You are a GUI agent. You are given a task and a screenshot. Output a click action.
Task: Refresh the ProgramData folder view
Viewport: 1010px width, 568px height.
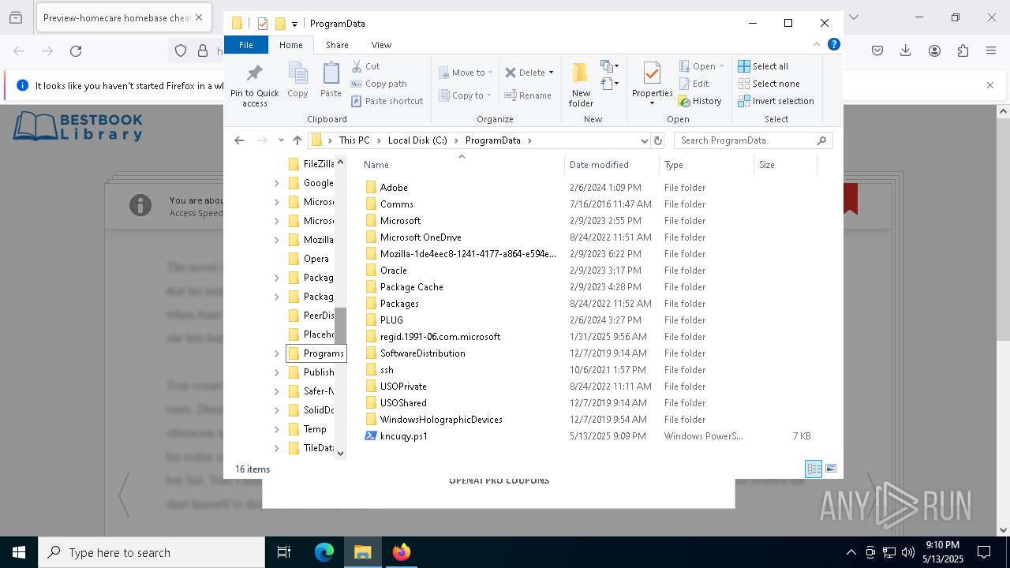click(658, 140)
